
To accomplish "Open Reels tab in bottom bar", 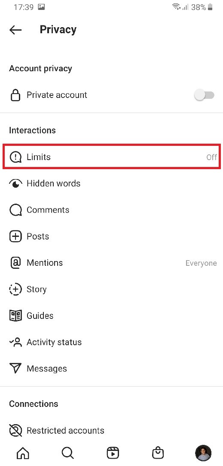I will [113, 453].
